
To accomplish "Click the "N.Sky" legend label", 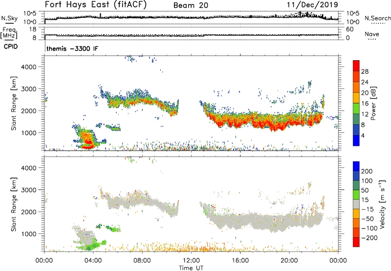I will click(9, 18).
